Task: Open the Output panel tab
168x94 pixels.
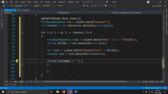Action: [x=6, y=84]
